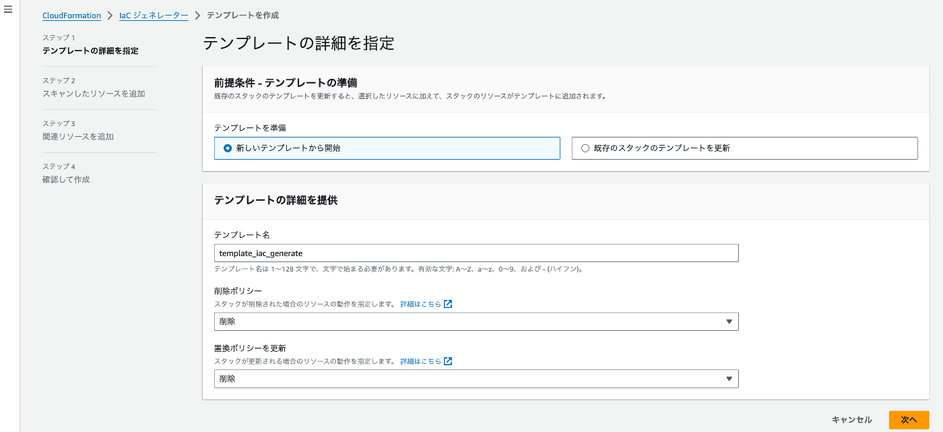Click external link icon under 置換ポリシーを更新

448,361
